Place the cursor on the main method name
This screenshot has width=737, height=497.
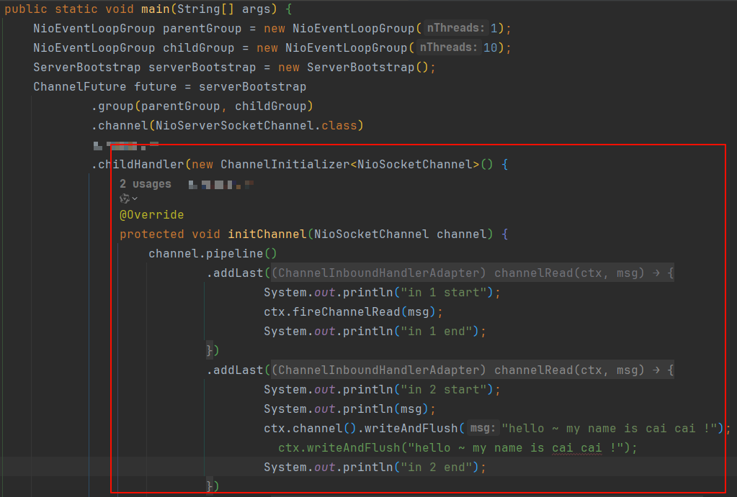coord(155,9)
